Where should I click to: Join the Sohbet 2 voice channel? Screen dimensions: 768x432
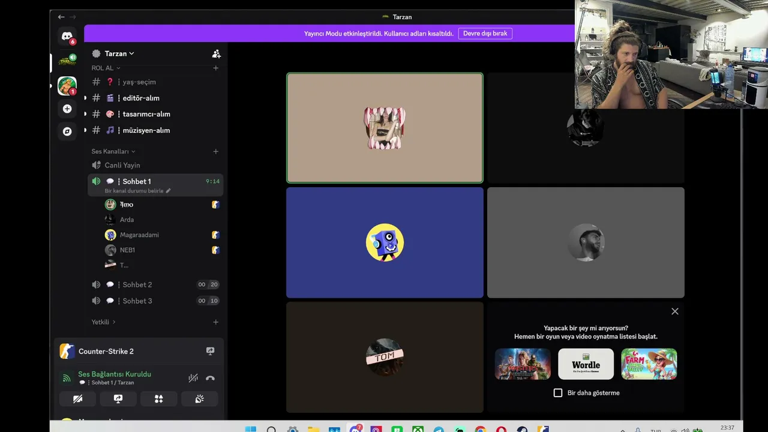click(155, 284)
